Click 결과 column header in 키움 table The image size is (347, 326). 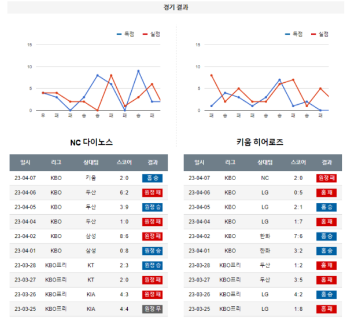(327, 163)
